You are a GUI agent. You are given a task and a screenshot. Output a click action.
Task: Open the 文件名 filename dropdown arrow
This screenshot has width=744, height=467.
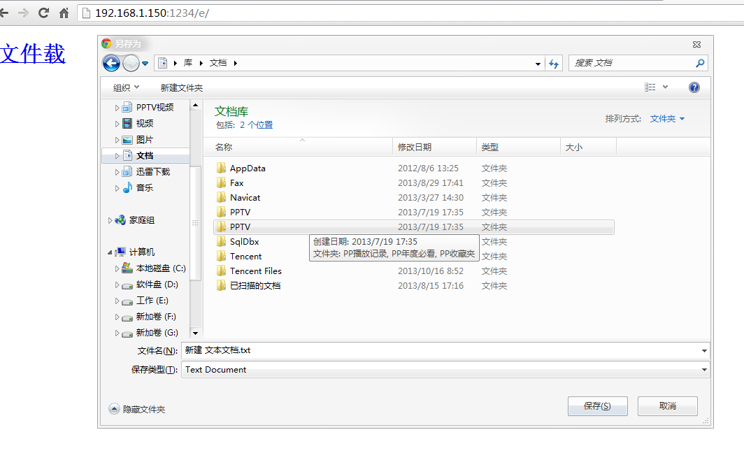pyautogui.click(x=704, y=351)
